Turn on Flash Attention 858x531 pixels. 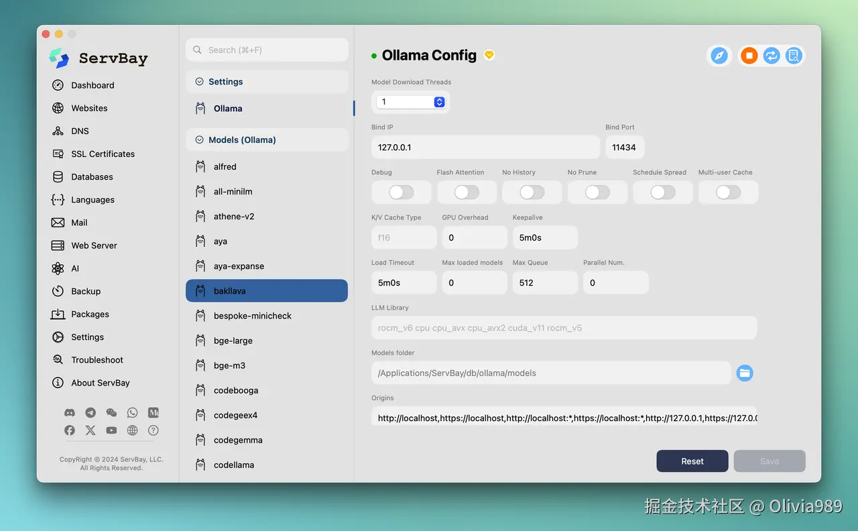467,192
